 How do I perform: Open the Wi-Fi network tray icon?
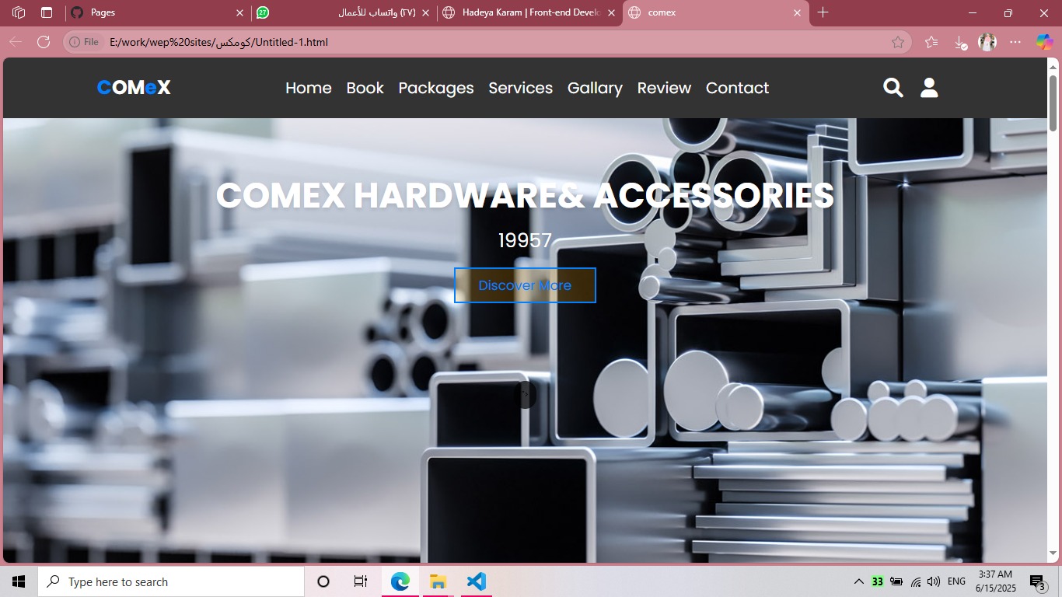pos(916,581)
